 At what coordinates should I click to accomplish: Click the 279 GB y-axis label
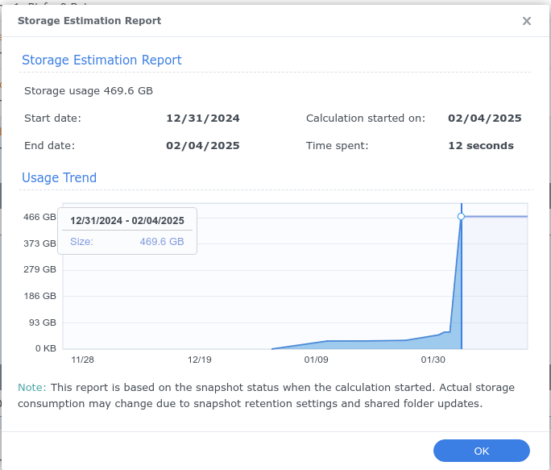39,269
